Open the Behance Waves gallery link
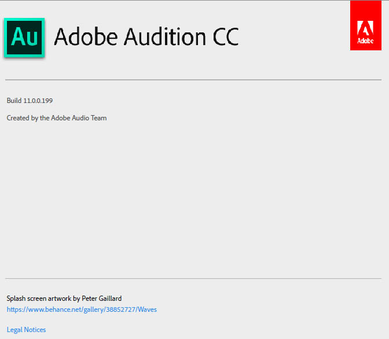Viewport: 389px width, 339px height. point(82,309)
